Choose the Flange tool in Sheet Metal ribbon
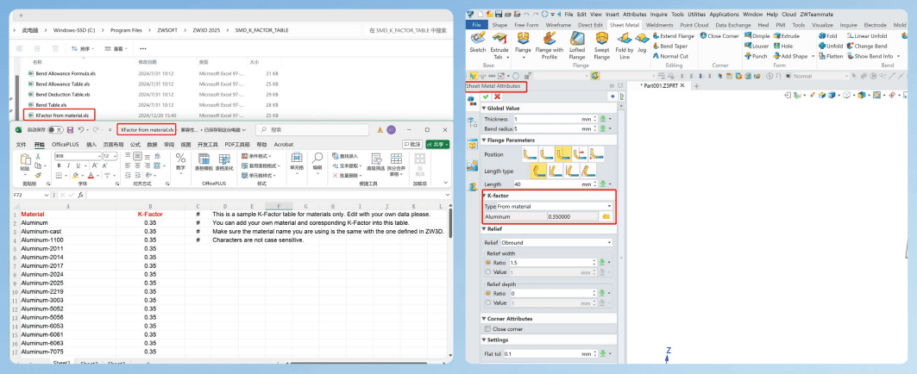Screen dimensions: 917x374 [522, 42]
